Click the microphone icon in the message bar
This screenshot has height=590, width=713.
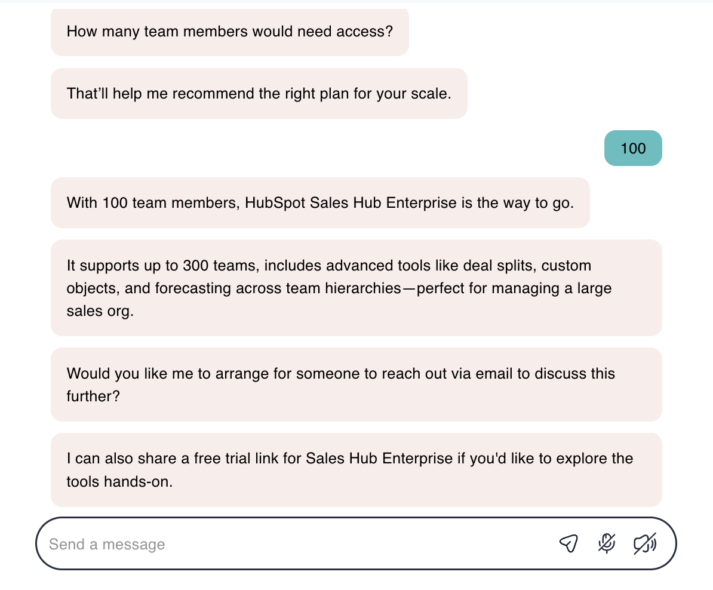(606, 544)
